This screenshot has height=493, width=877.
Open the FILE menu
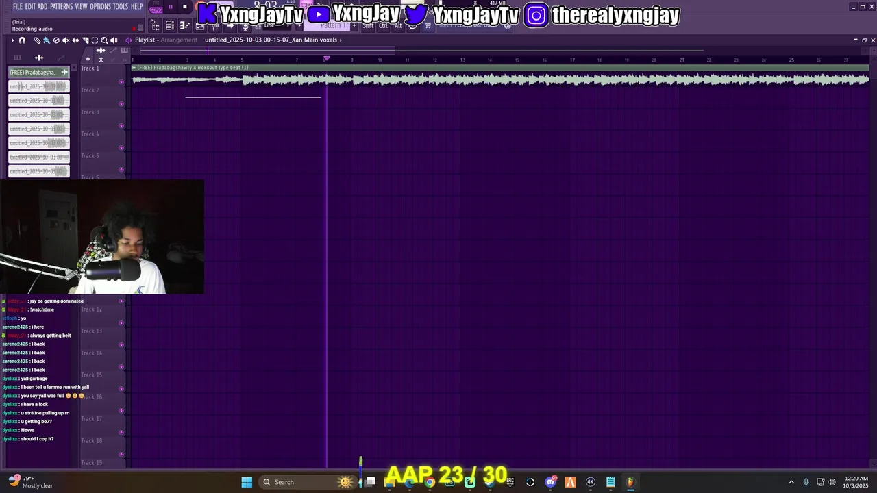pyautogui.click(x=18, y=6)
